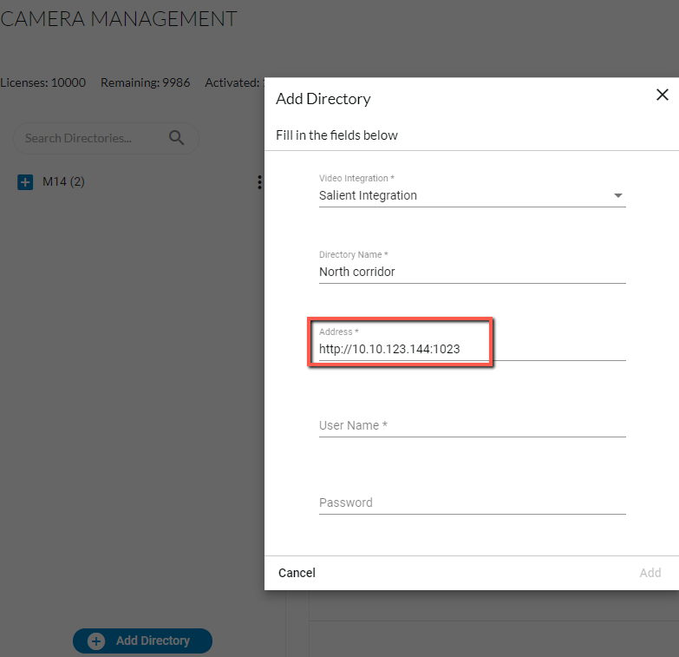The width and height of the screenshot is (679, 657).
Task: Select the Salient Integration combo box value
Action: coord(472,195)
